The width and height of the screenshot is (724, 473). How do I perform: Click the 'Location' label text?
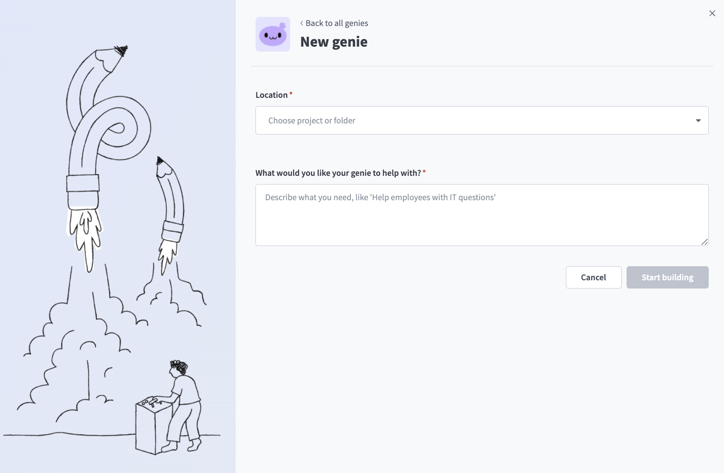[x=271, y=95]
